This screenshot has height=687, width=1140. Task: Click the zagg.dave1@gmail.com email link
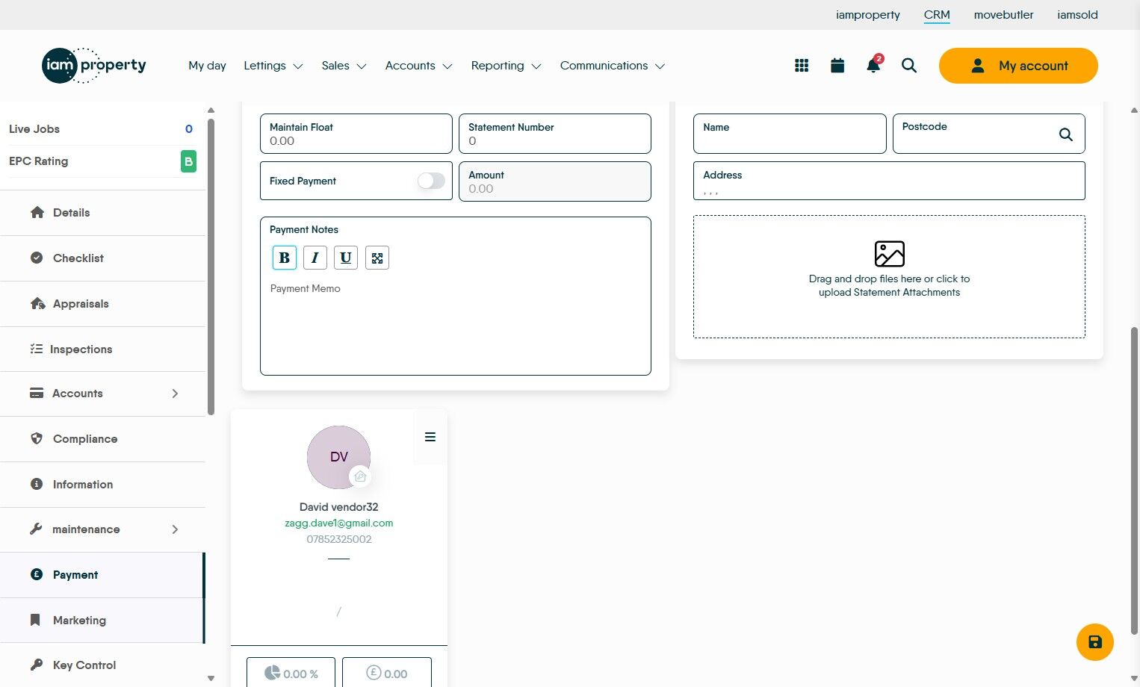coord(339,523)
